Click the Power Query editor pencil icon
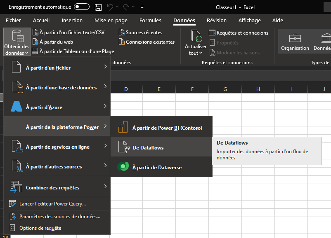This screenshot has height=238, width=331. point(12,203)
